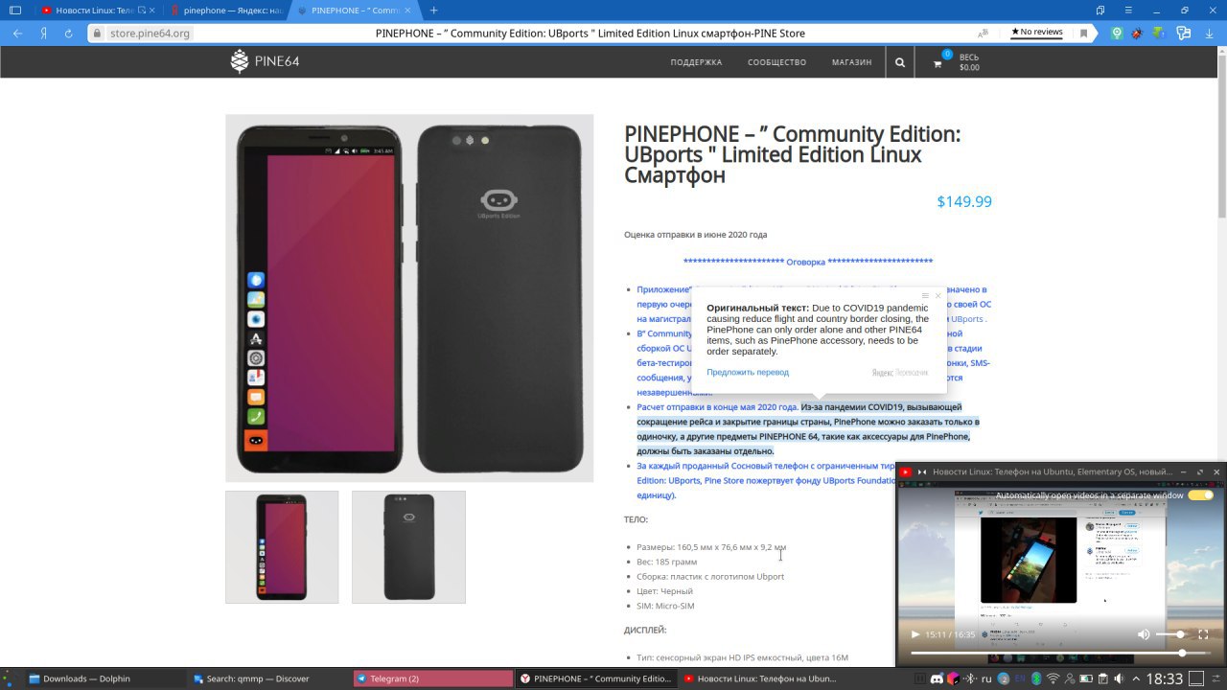Go back with the back arrow
The width and height of the screenshot is (1227, 690).
[18, 33]
